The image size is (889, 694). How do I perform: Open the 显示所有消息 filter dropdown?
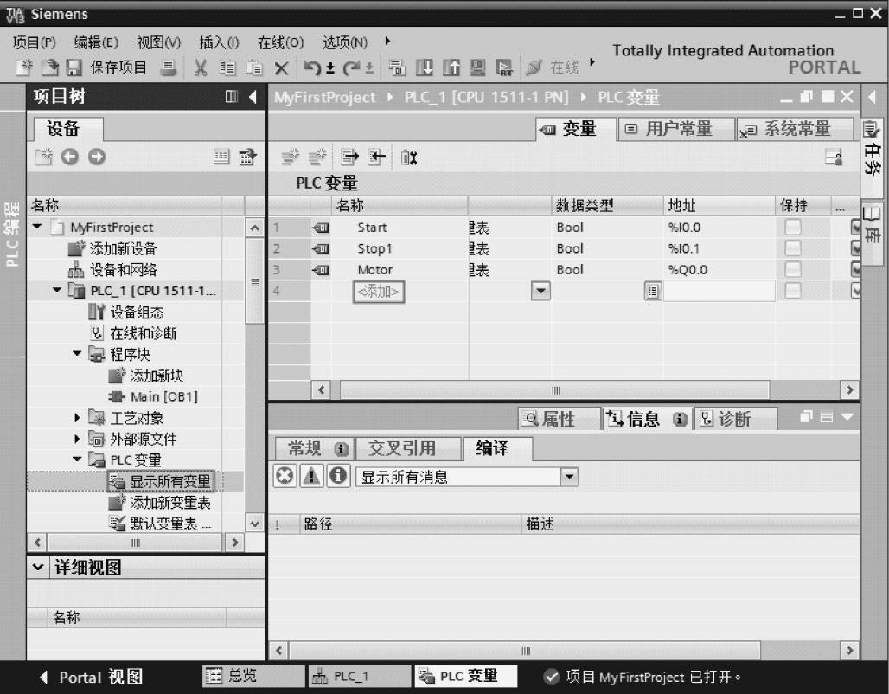tap(569, 477)
